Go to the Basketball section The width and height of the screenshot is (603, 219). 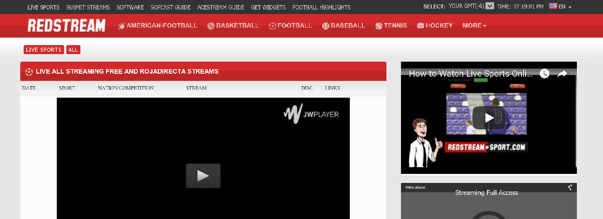(x=237, y=26)
